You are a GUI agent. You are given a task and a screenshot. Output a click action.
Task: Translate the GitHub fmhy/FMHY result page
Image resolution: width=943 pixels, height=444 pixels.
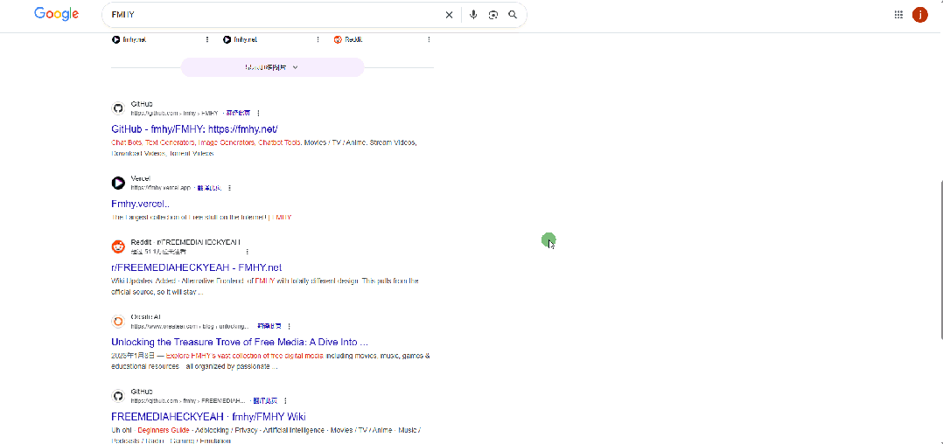click(238, 113)
